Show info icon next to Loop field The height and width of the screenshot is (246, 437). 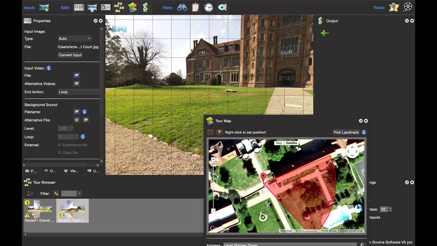click(83, 137)
